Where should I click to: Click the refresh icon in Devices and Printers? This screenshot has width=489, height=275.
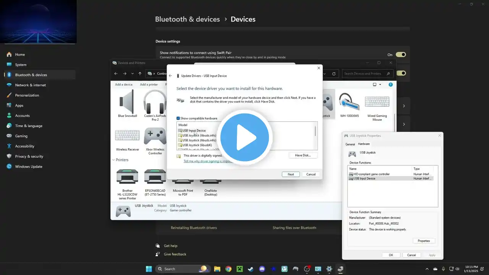click(334, 74)
